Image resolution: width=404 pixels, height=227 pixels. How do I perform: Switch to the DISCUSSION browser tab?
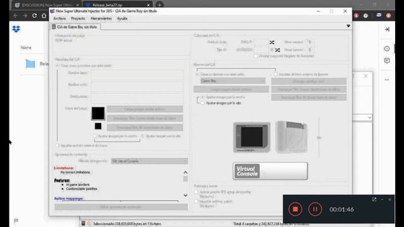pos(47,5)
